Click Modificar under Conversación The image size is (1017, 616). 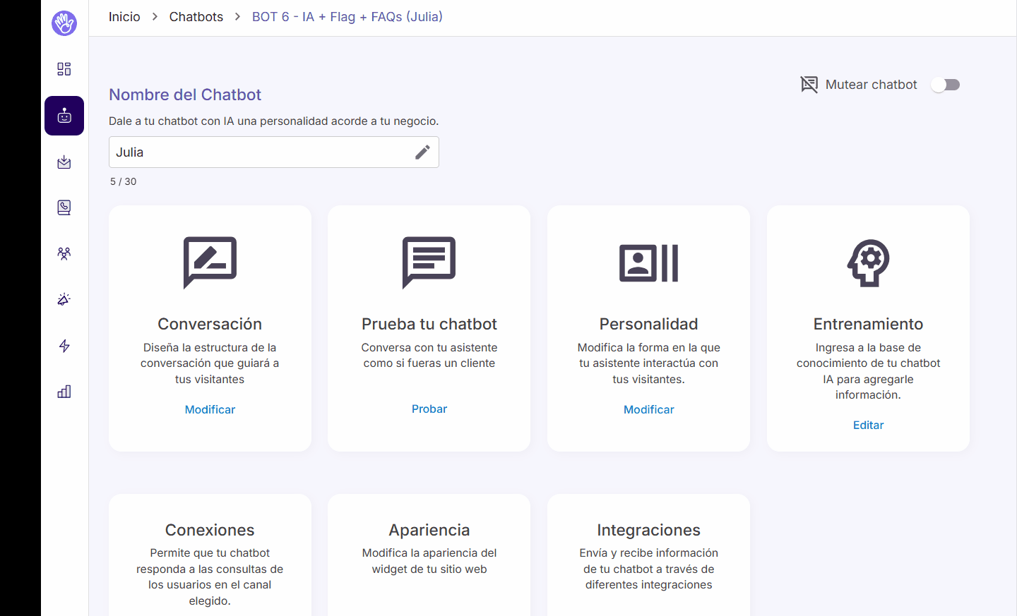click(210, 409)
